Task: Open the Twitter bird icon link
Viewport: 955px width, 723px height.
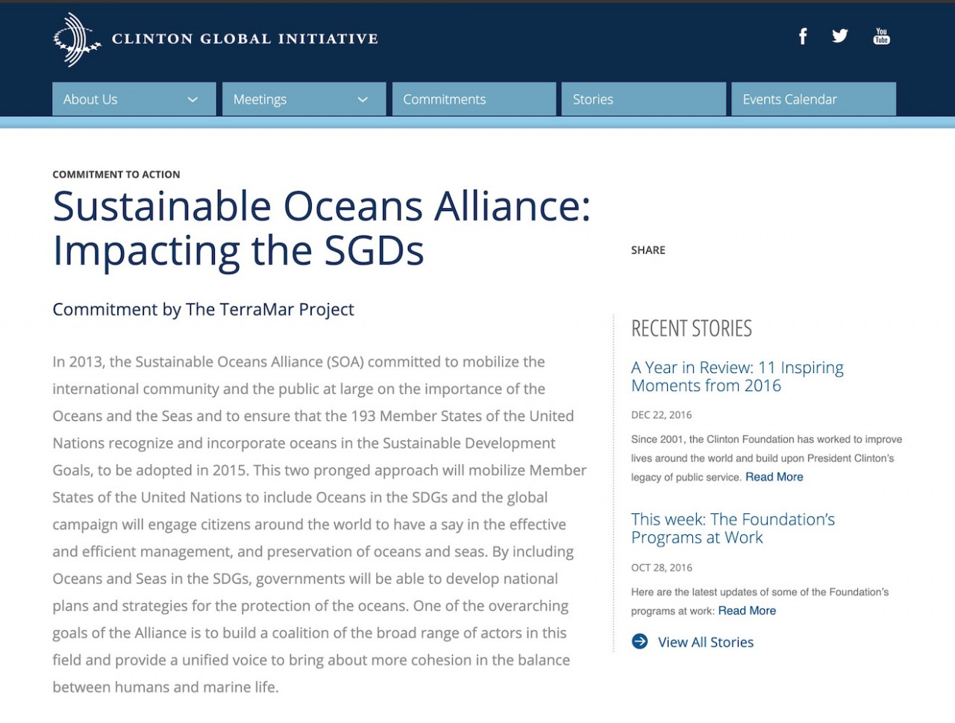Action: [x=840, y=36]
